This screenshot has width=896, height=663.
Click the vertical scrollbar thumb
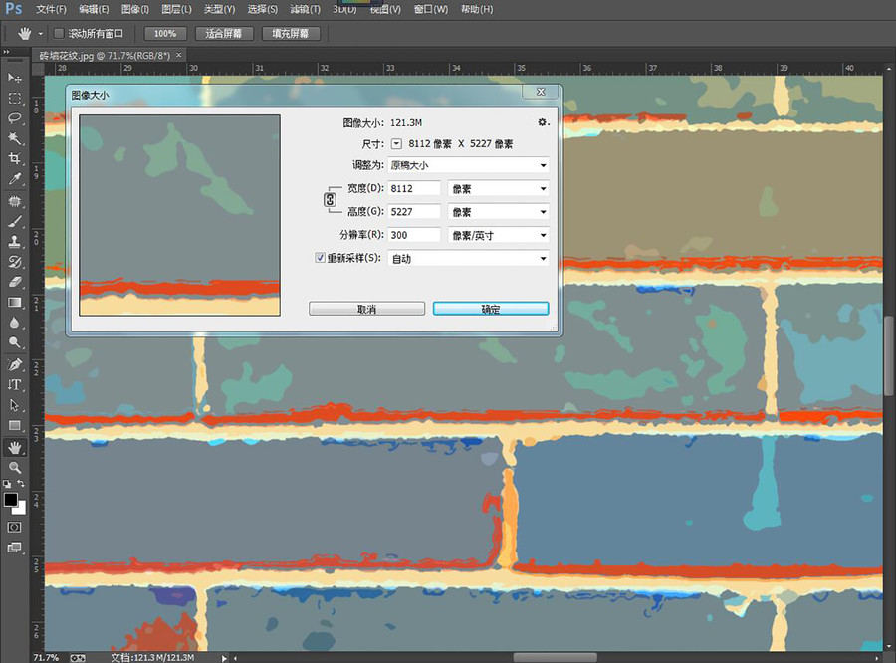889,355
